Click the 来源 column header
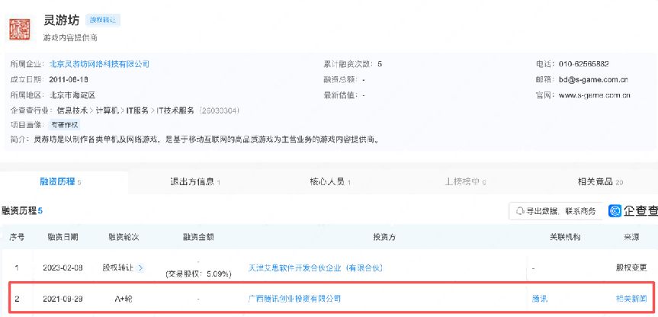Screen dimensions: 658x317 631,237
